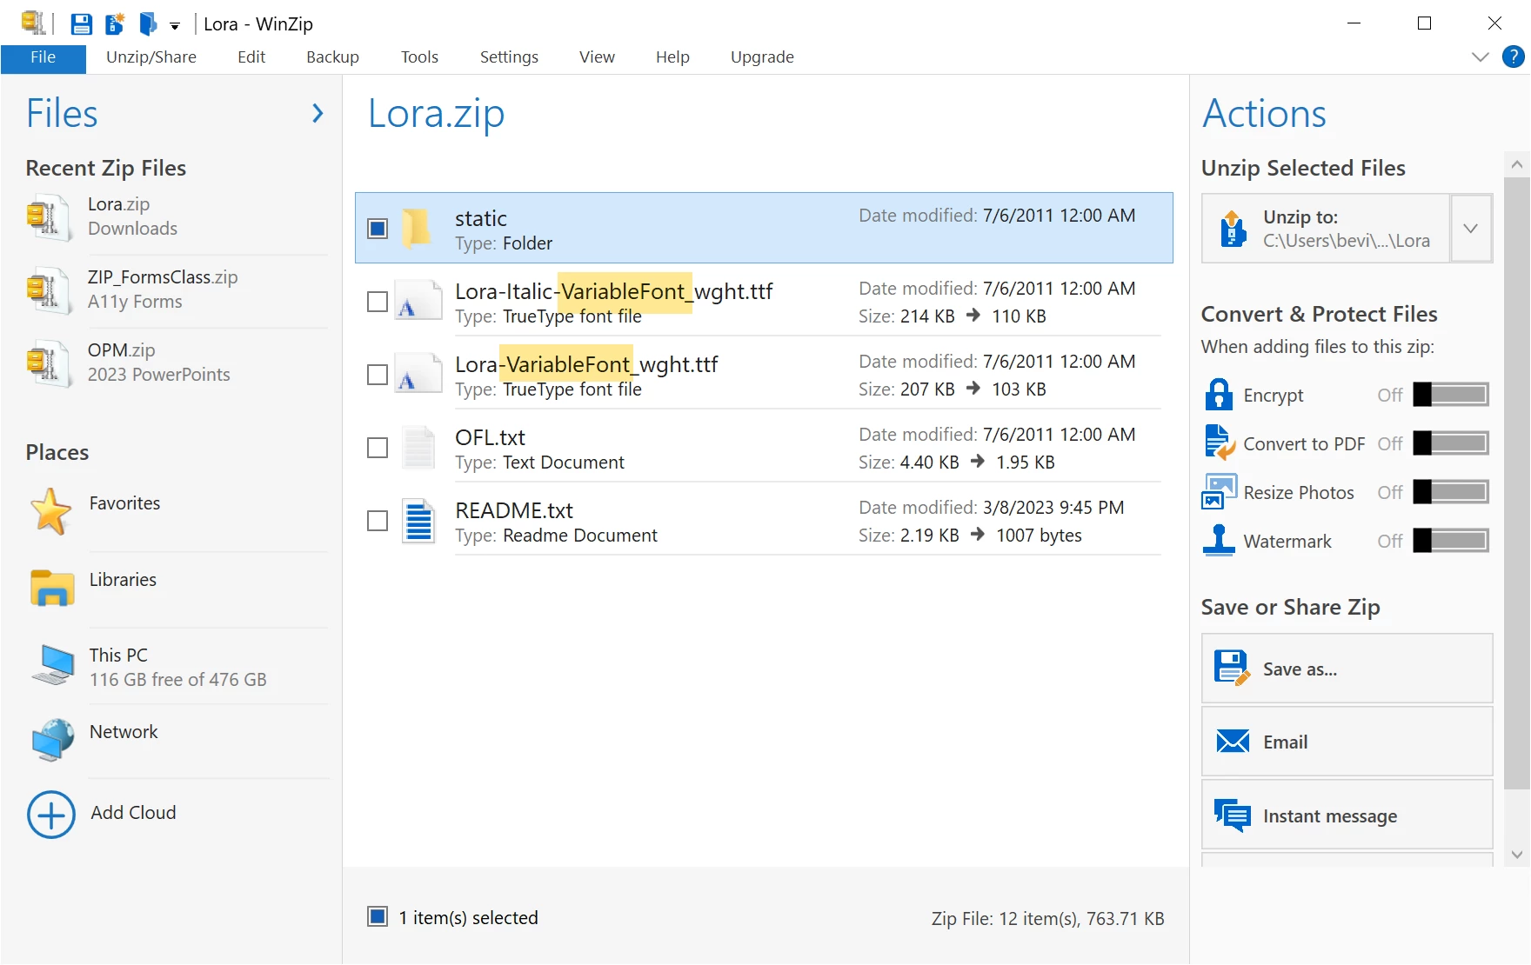The width and height of the screenshot is (1531, 965).
Task: Open quick access toolbar customize dropdown
Action: (x=175, y=26)
